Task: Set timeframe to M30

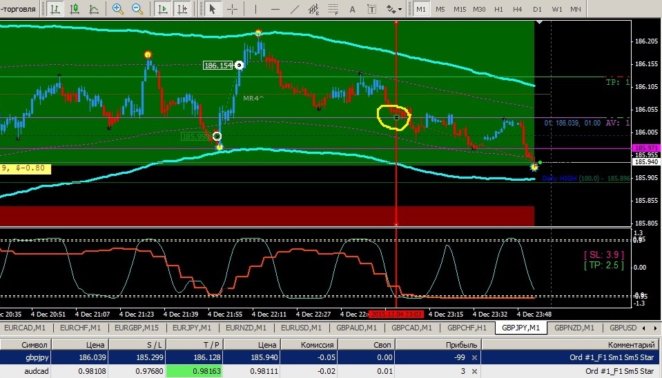Action: click(x=479, y=9)
